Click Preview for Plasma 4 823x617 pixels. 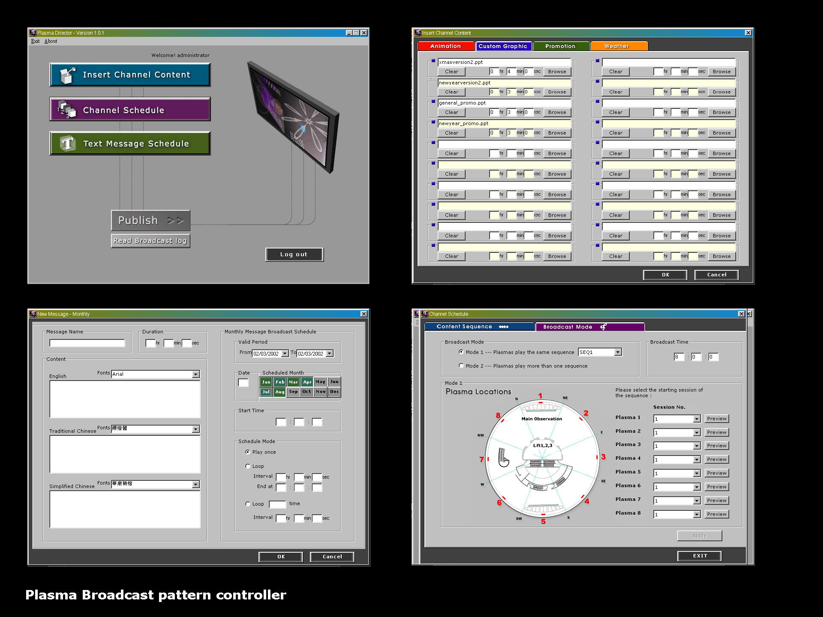(716, 459)
